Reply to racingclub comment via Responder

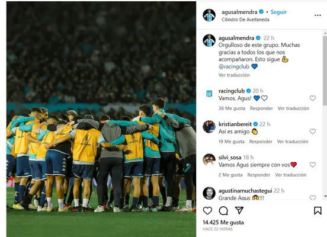261,108
